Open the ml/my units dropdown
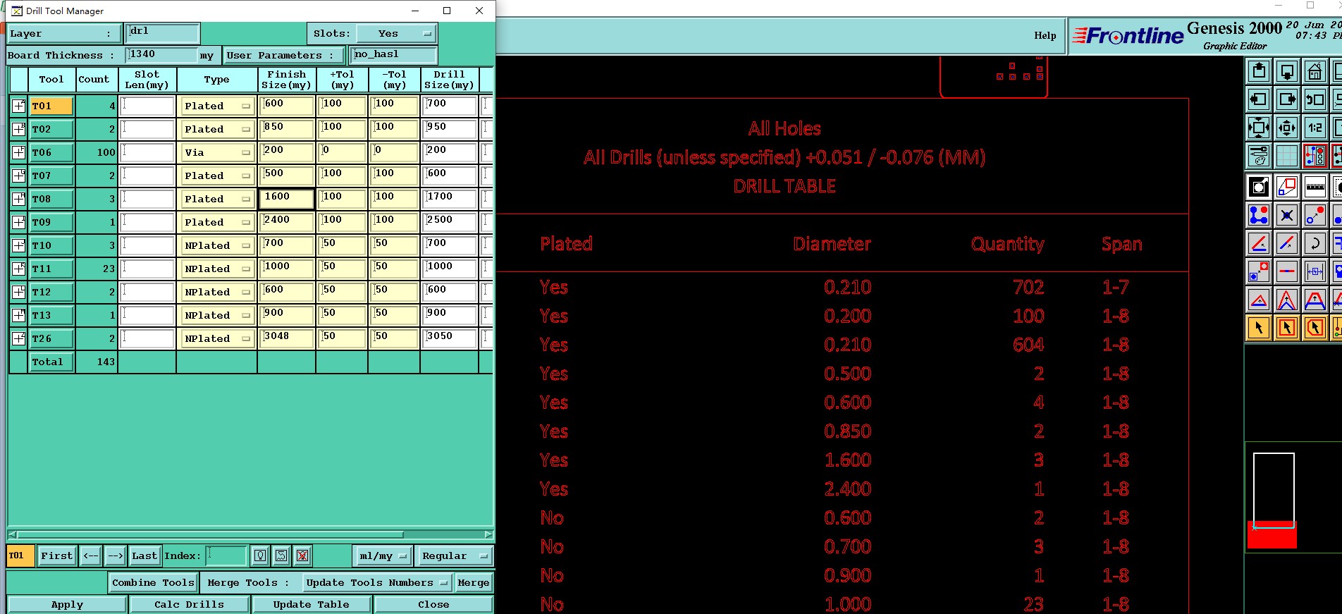 382,555
